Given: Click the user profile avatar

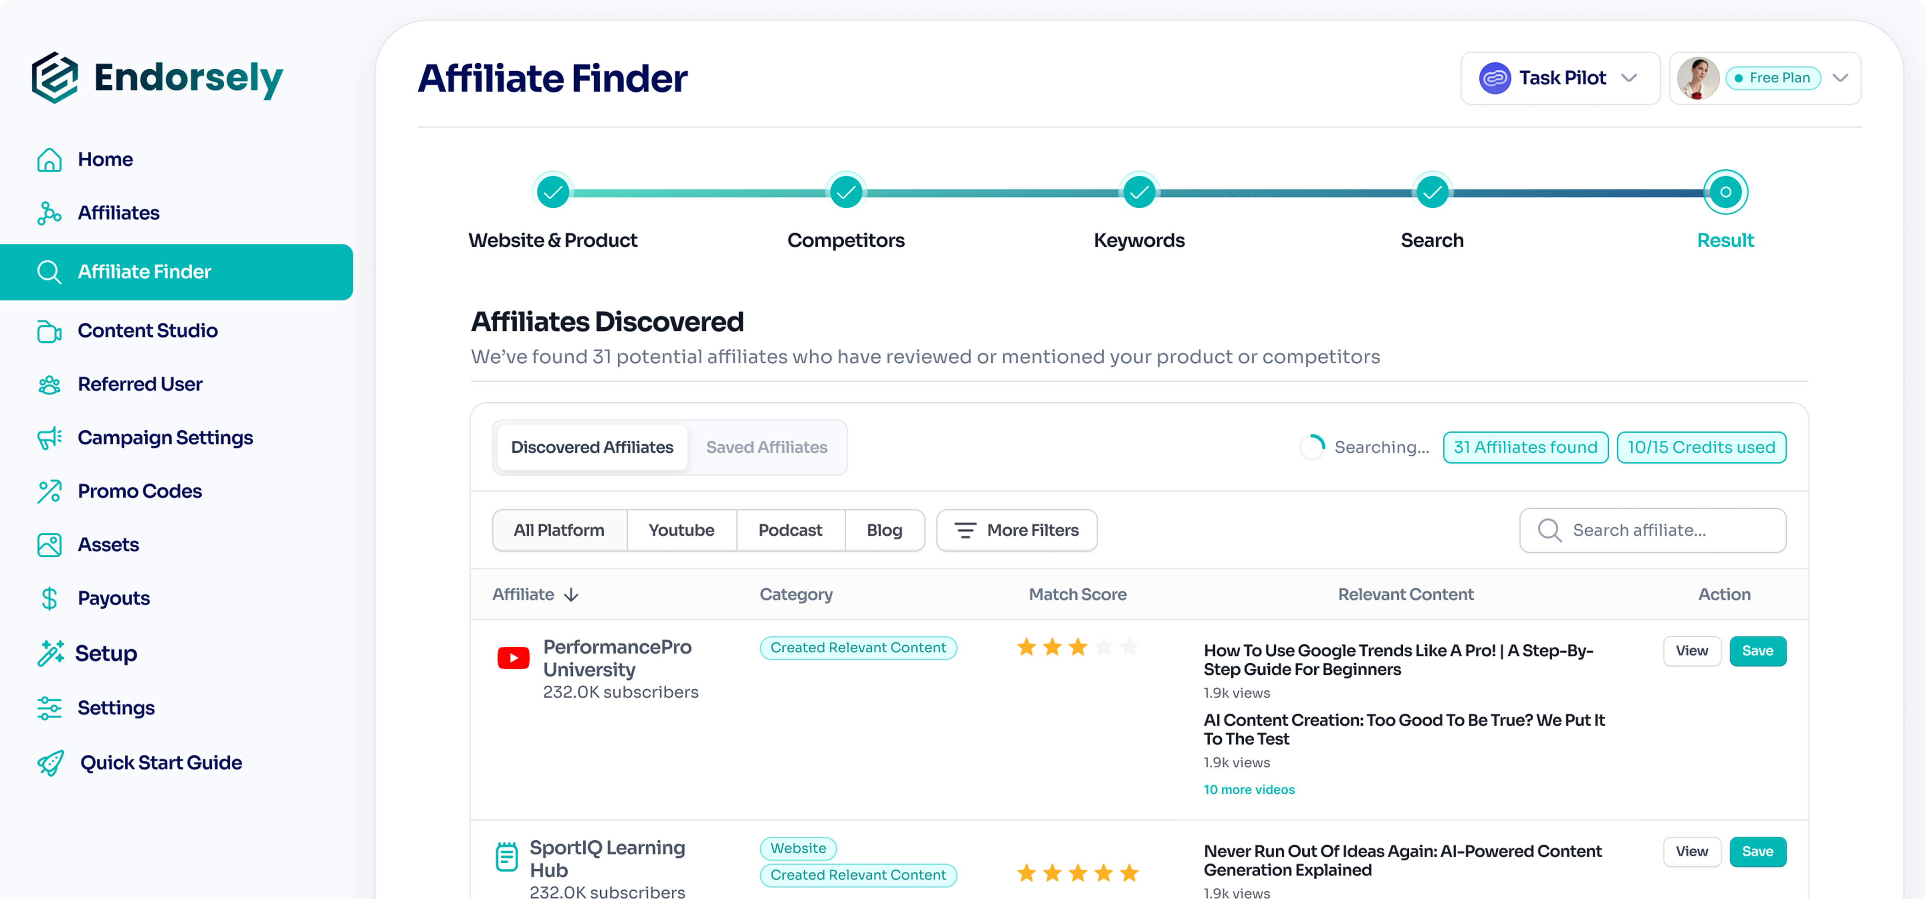Looking at the screenshot, I should [x=1697, y=78].
